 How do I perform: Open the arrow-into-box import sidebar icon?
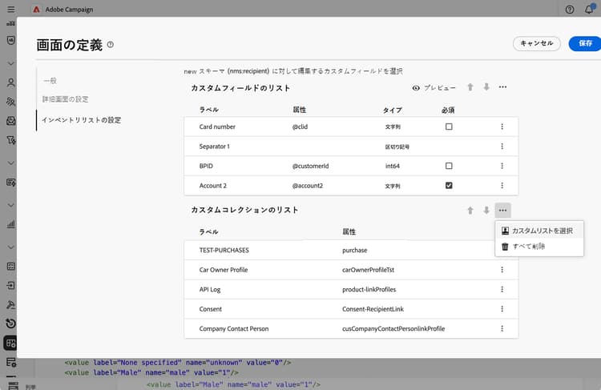click(10, 285)
